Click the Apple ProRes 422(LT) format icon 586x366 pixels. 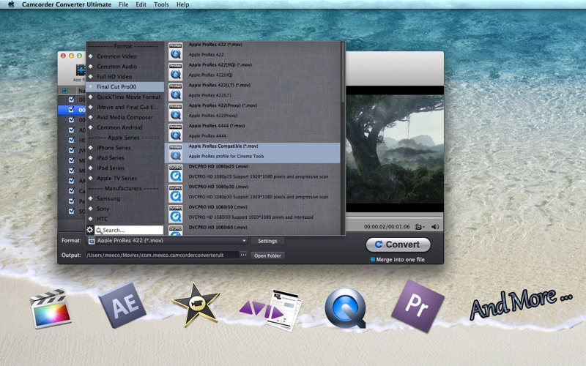175,91
